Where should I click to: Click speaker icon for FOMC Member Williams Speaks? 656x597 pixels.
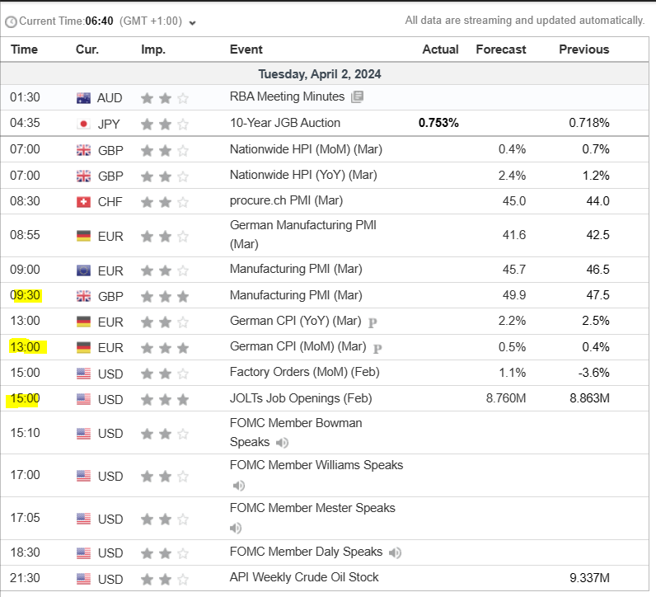[x=236, y=486]
